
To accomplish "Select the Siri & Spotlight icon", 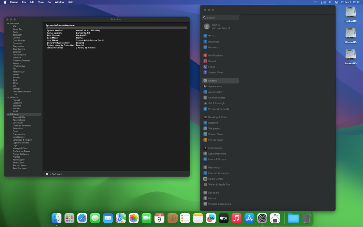I will [x=205, y=103].
